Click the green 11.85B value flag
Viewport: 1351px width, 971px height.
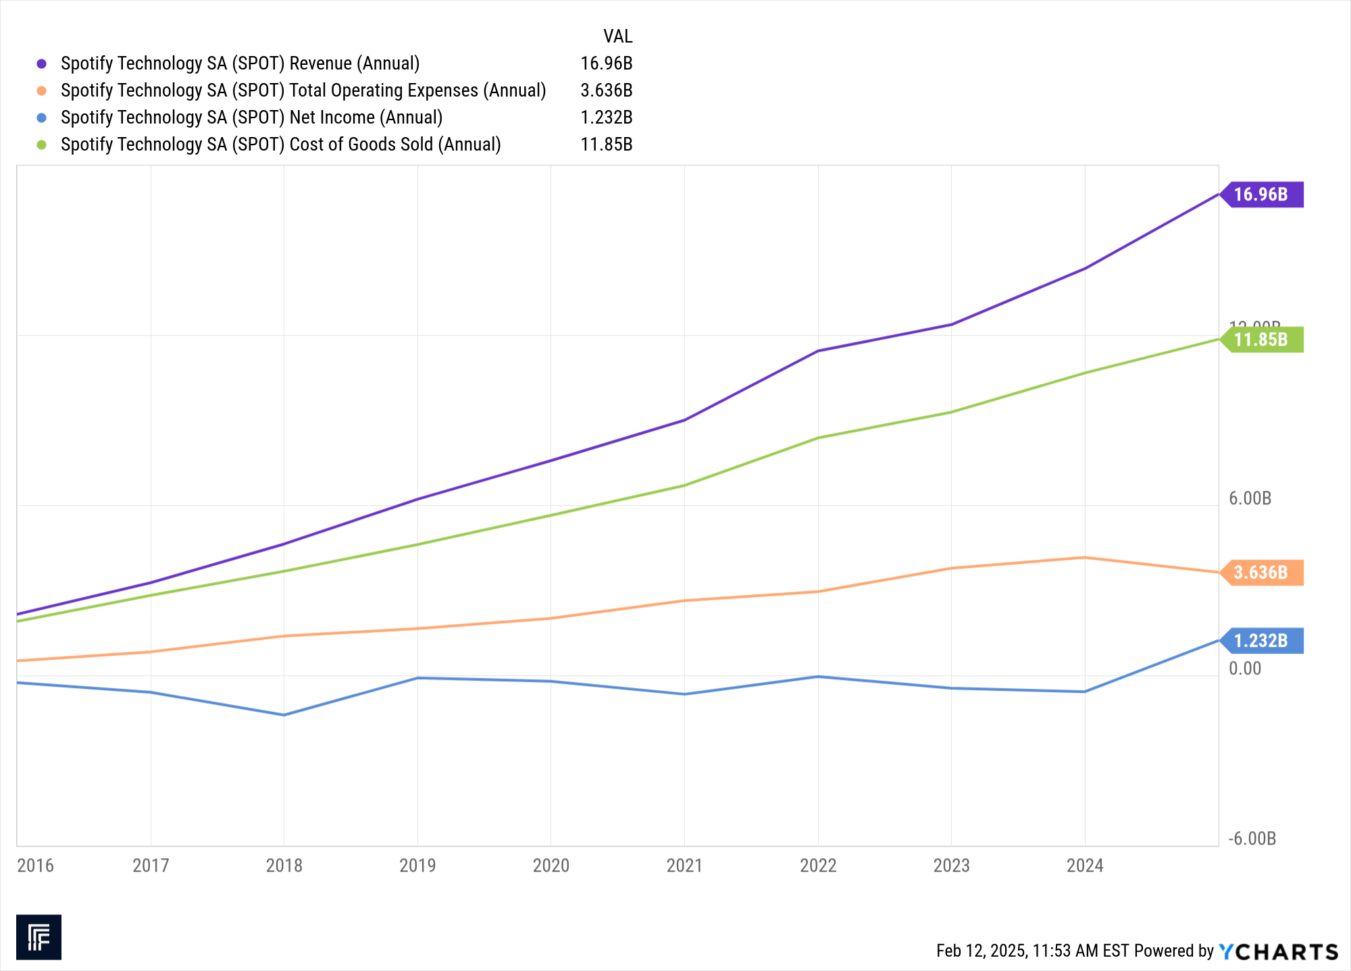click(1262, 340)
